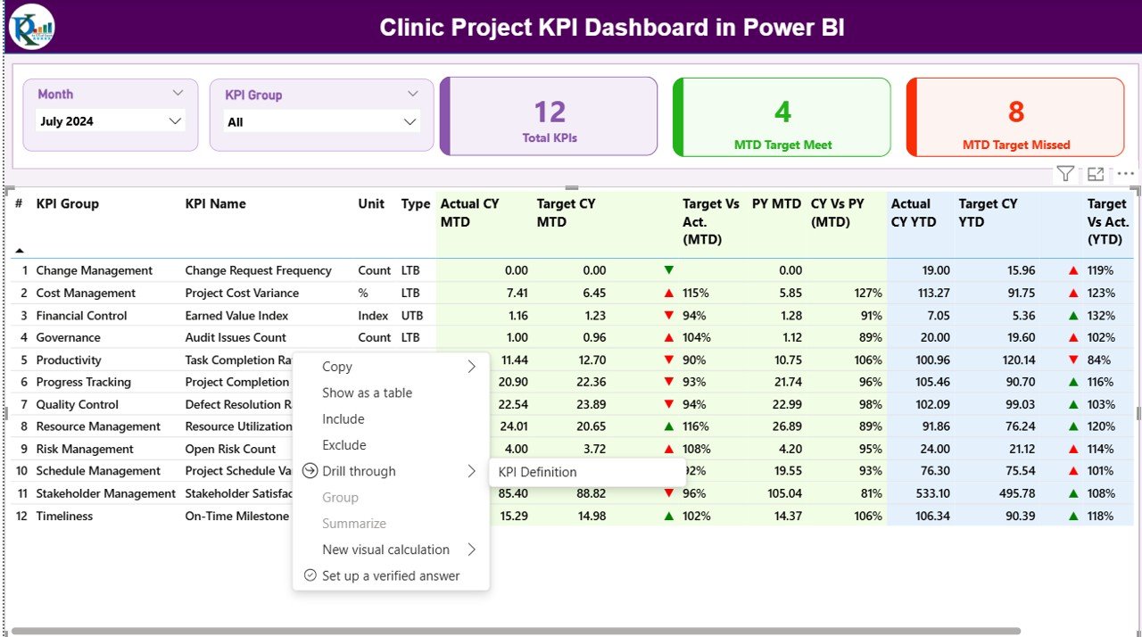The width and height of the screenshot is (1142, 637).
Task: Open the More options ellipsis icon
Action: pos(1126,174)
